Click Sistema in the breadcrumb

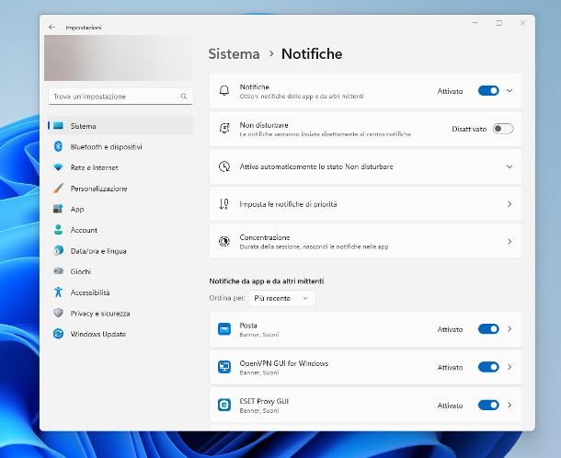[234, 53]
